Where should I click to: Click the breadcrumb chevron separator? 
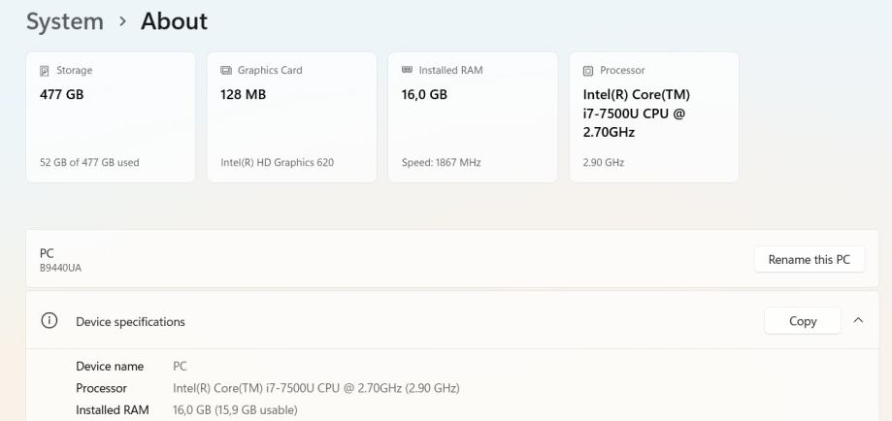click(x=122, y=22)
